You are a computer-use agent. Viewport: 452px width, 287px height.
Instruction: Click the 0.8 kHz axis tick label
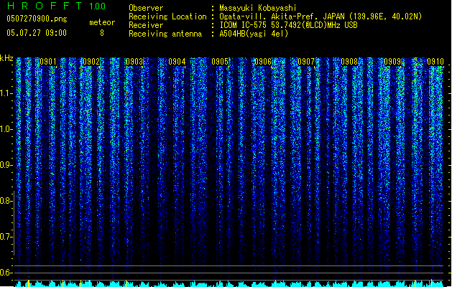6,201
